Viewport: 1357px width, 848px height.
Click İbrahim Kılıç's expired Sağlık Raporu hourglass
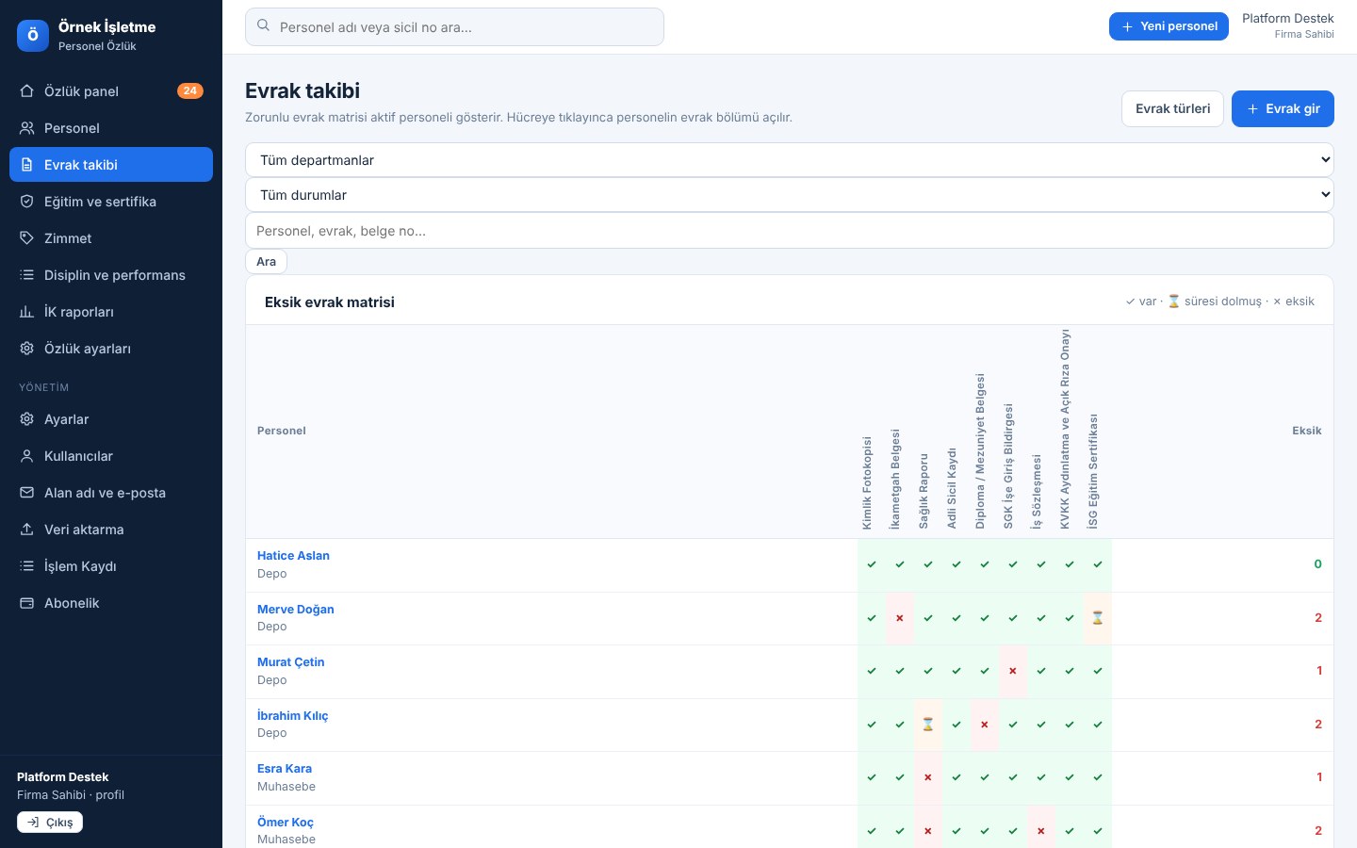[928, 725]
